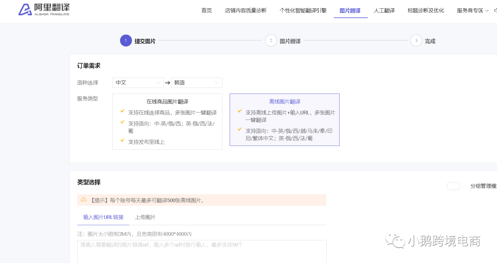Click the Alibaba Translate logo
Screen dimensions: 497x263
[x=44, y=10]
